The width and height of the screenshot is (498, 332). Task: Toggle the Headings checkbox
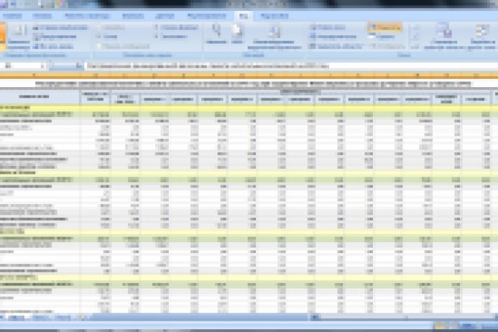pyautogui.click(x=171, y=37)
